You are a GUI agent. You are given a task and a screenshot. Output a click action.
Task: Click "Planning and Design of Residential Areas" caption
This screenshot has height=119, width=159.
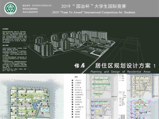point(121,72)
